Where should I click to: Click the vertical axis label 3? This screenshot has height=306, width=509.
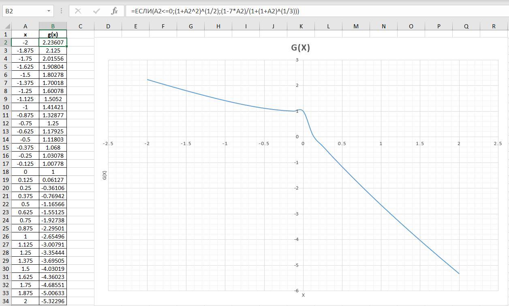point(297,60)
